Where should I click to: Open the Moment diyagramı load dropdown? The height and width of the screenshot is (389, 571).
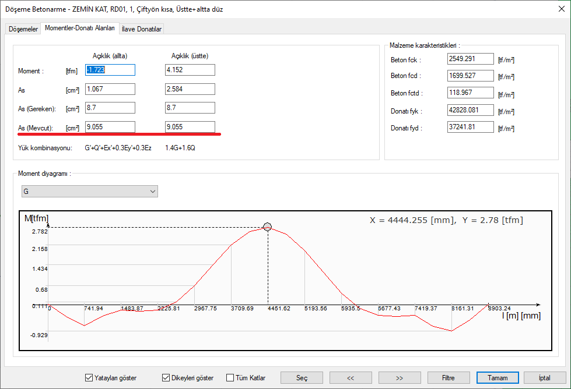(x=90, y=191)
